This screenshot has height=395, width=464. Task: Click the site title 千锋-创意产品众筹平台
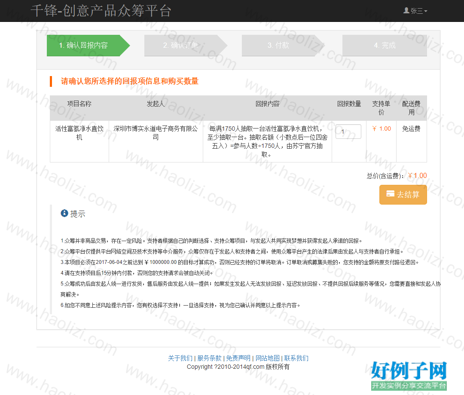point(101,11)
